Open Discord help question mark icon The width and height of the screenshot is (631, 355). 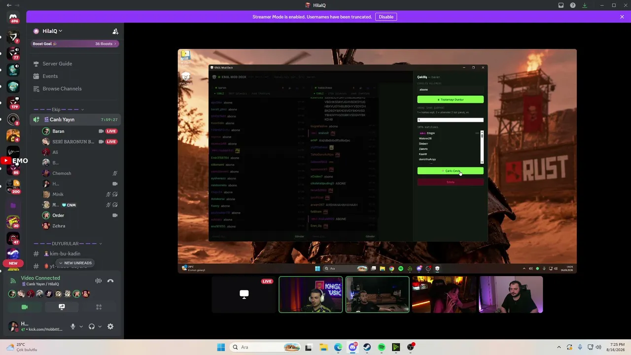click(573, 5)
